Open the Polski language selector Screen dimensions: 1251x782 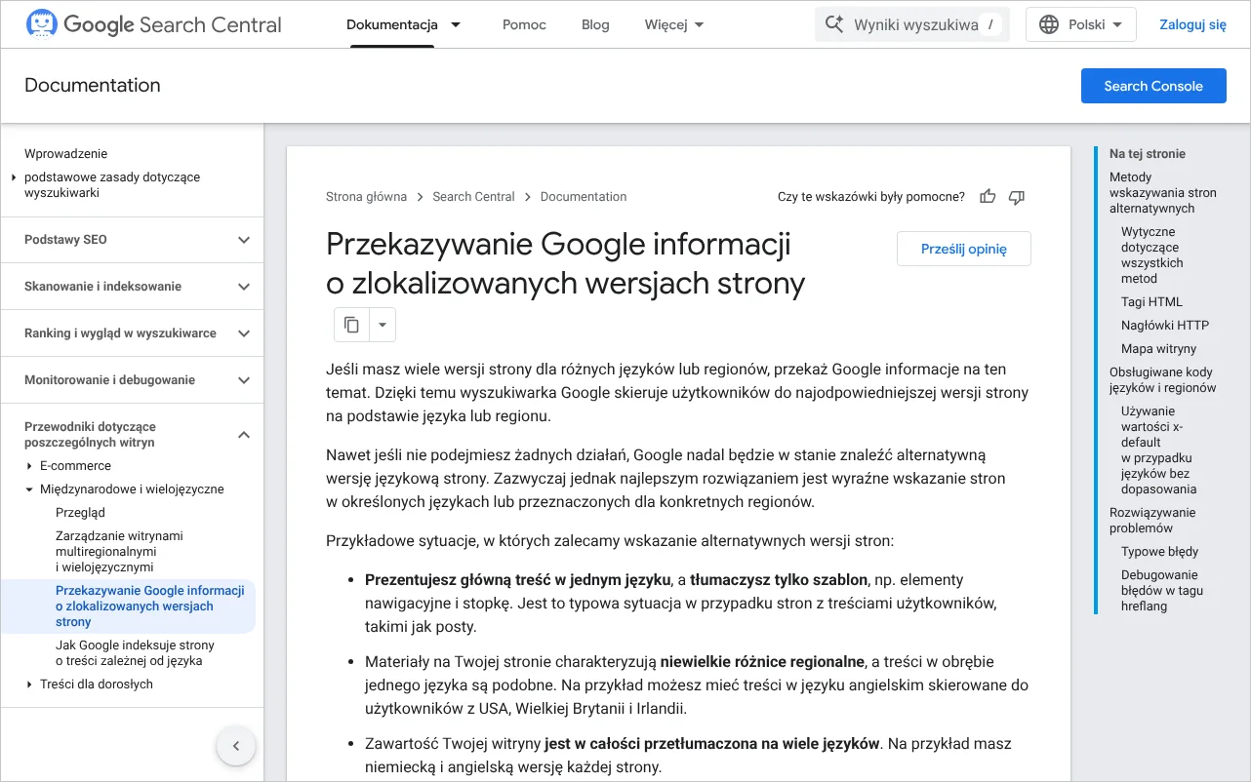click(1081, 24)
